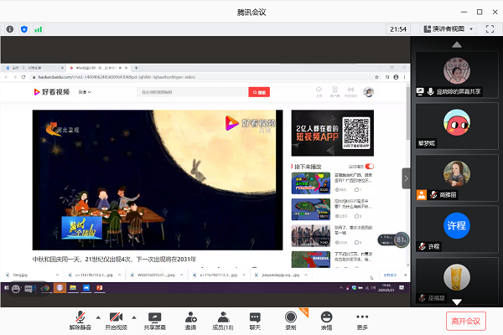This screenshot has width=503, height=335.
Task: Check the green network signal icon
Action: [x=39, y=29]
